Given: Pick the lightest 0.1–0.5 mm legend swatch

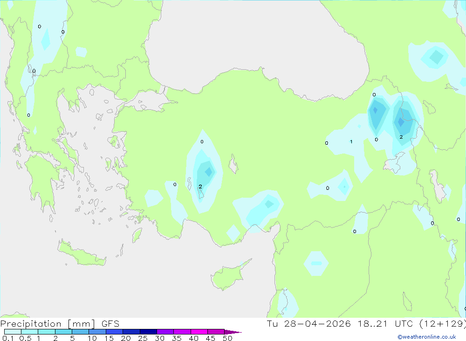Looking at the screenshot, I should (x=13, y=332).
